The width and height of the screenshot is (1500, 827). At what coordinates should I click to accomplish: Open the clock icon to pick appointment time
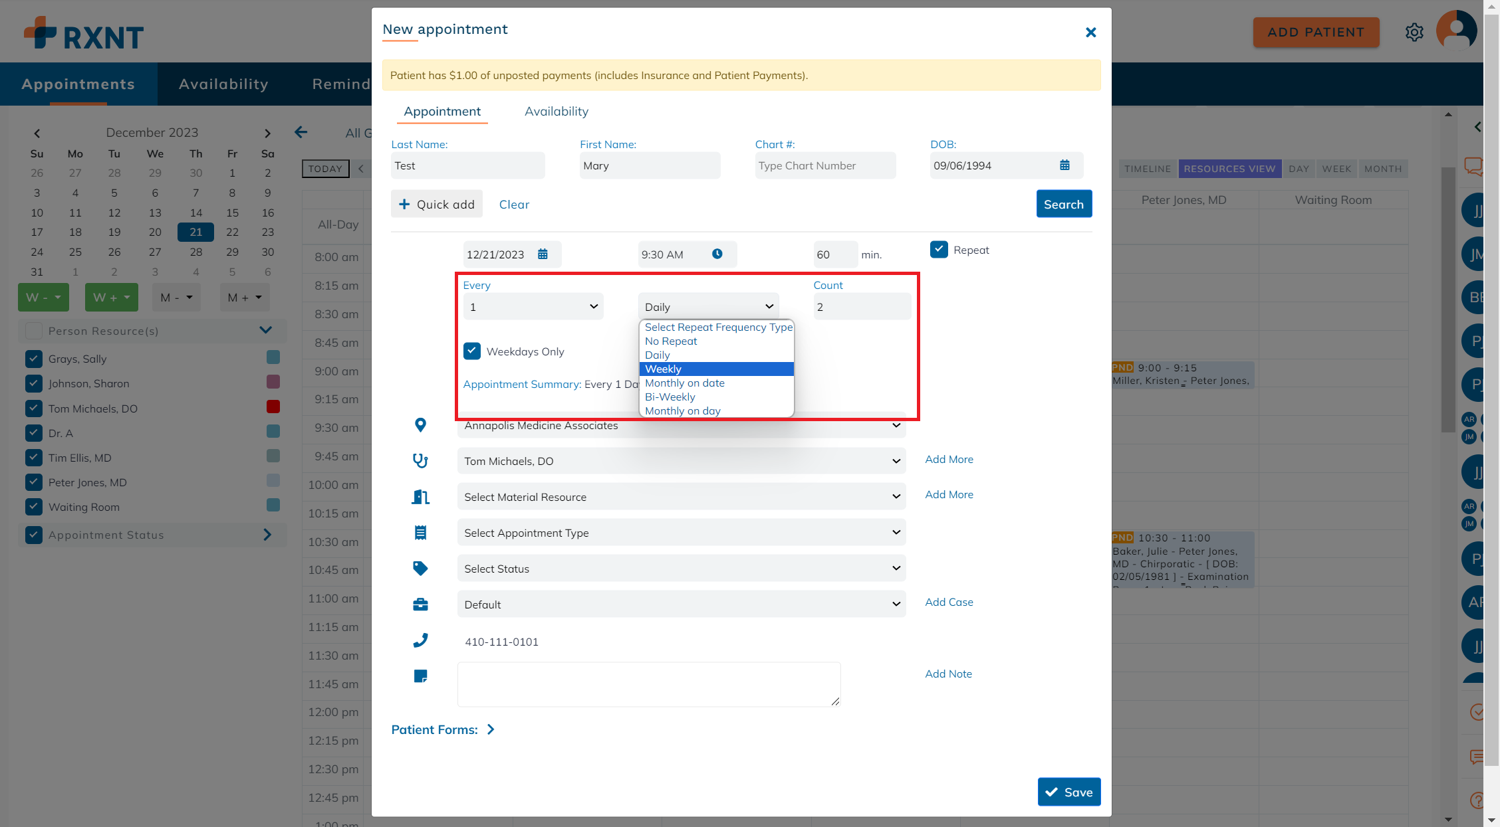tap(717, 254)
